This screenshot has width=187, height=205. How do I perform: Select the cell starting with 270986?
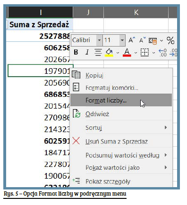(x=38, y=118)
